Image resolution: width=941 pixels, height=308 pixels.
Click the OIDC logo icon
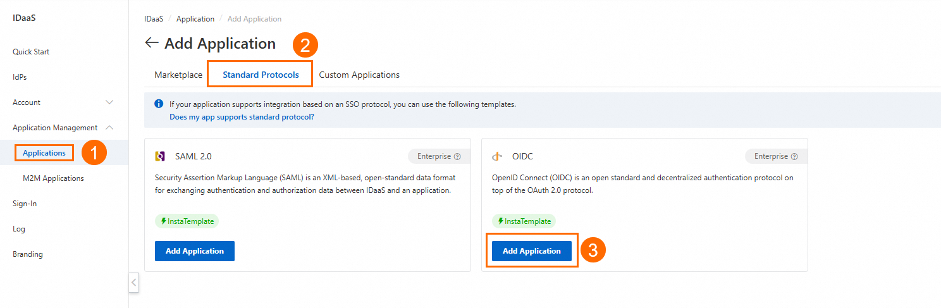point(498,156)
